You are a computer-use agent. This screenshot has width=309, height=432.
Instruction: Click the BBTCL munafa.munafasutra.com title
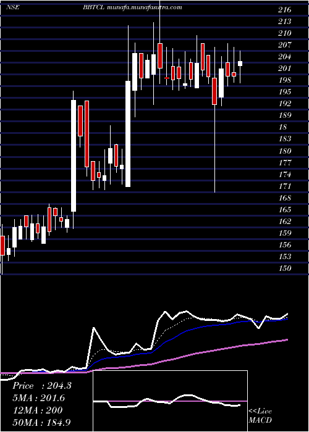(x=132, y=7)
